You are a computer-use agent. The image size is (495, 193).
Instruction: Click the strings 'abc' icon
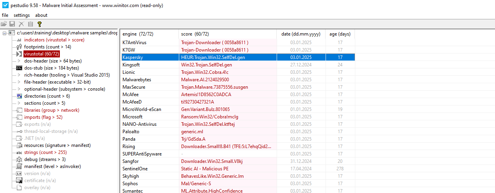click(19, 152)
